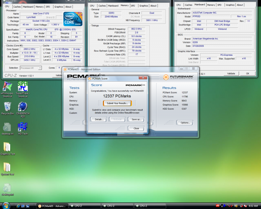Screen dimensions: 261x209
Task: Open the Recycle Bin icon
Action: (x=7, y=107)
